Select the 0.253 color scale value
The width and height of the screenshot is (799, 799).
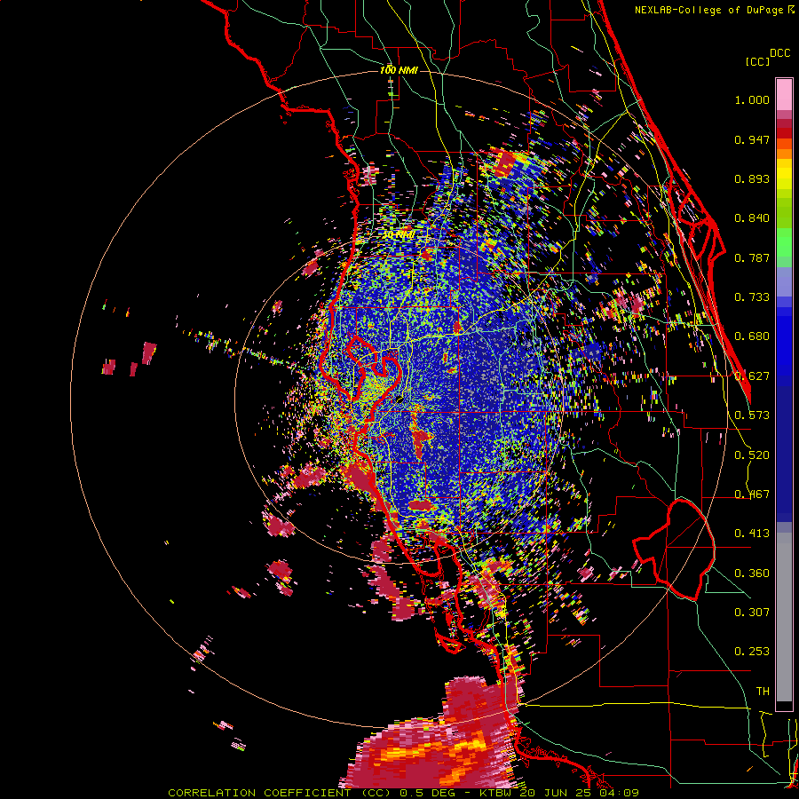click(752, 652)
